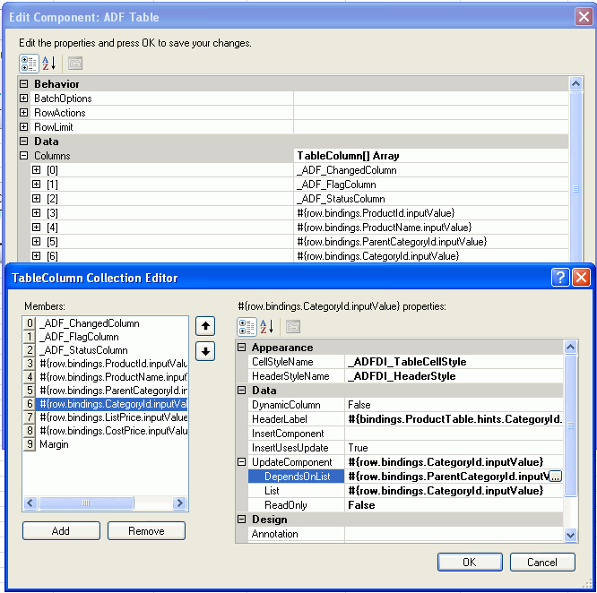Select _ADF_ChangedColumn member

[x=105, y=323]
